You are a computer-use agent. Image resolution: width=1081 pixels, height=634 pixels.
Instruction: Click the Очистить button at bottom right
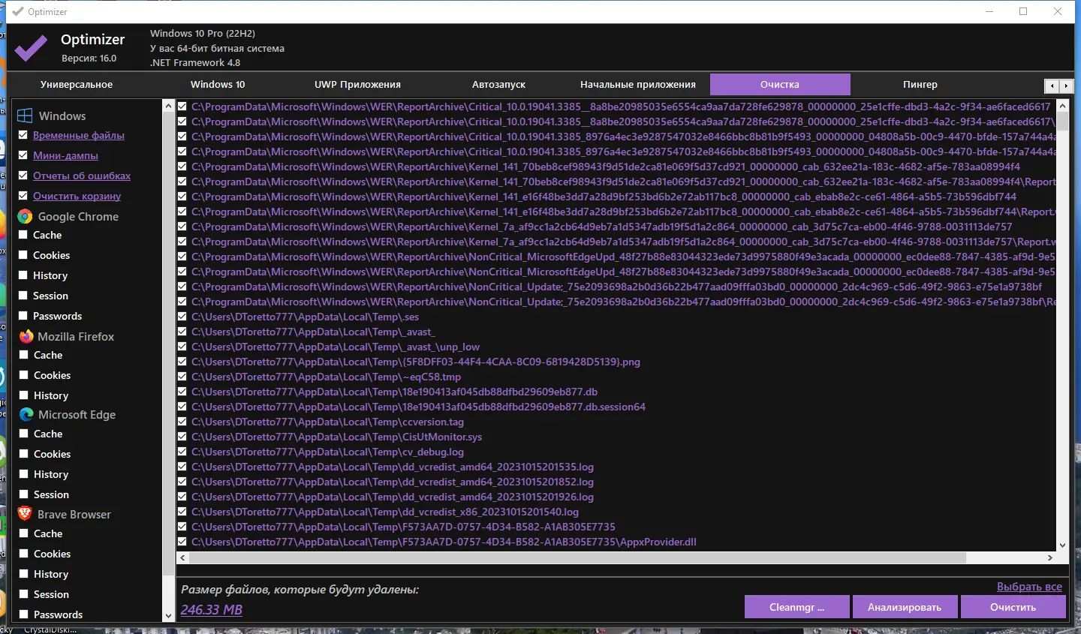1013,607
